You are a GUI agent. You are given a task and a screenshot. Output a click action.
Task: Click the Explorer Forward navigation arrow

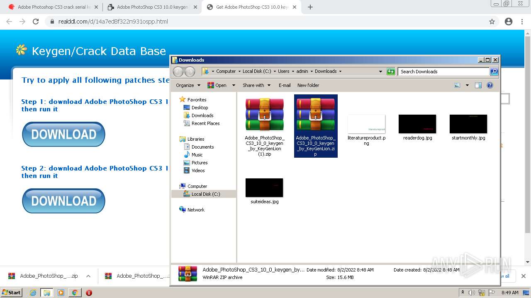tap(190, 71)
